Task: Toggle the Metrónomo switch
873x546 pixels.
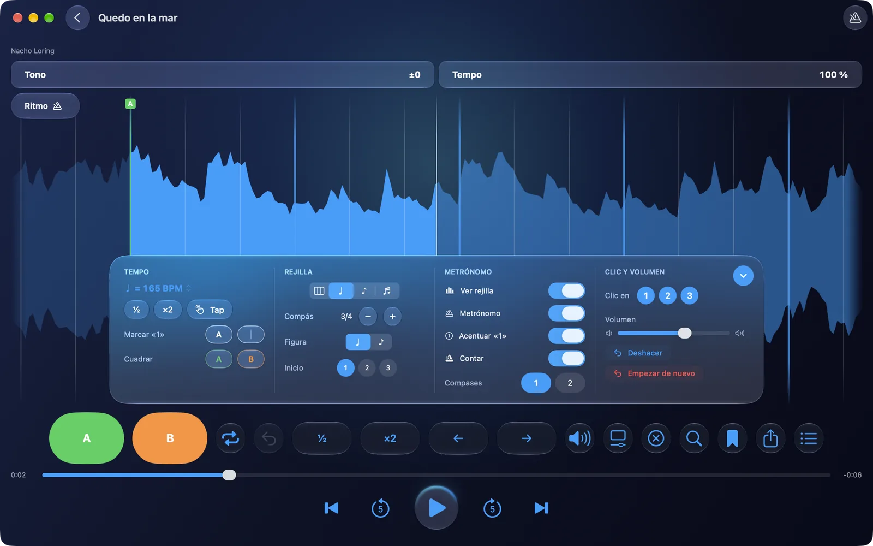Action: [566, 313]
